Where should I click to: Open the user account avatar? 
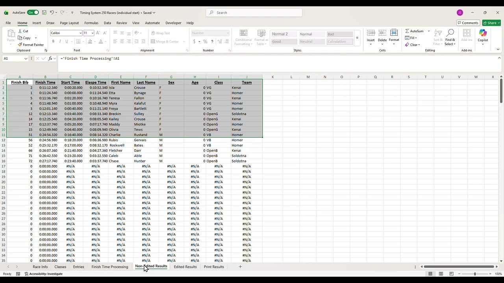tap(460, 13)
